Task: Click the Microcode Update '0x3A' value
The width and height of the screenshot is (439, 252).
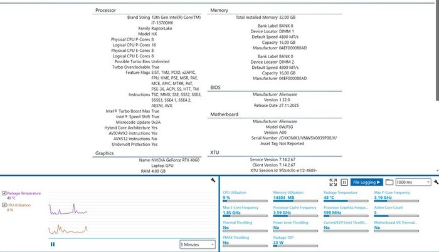Action: (x=156, y=122)
